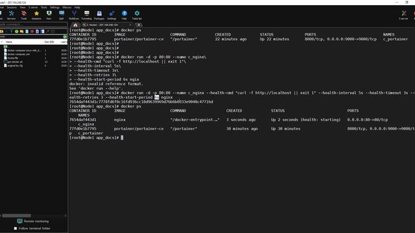Click the '0.0.0.0:80->80/tcp' ports value

(368, 120)
